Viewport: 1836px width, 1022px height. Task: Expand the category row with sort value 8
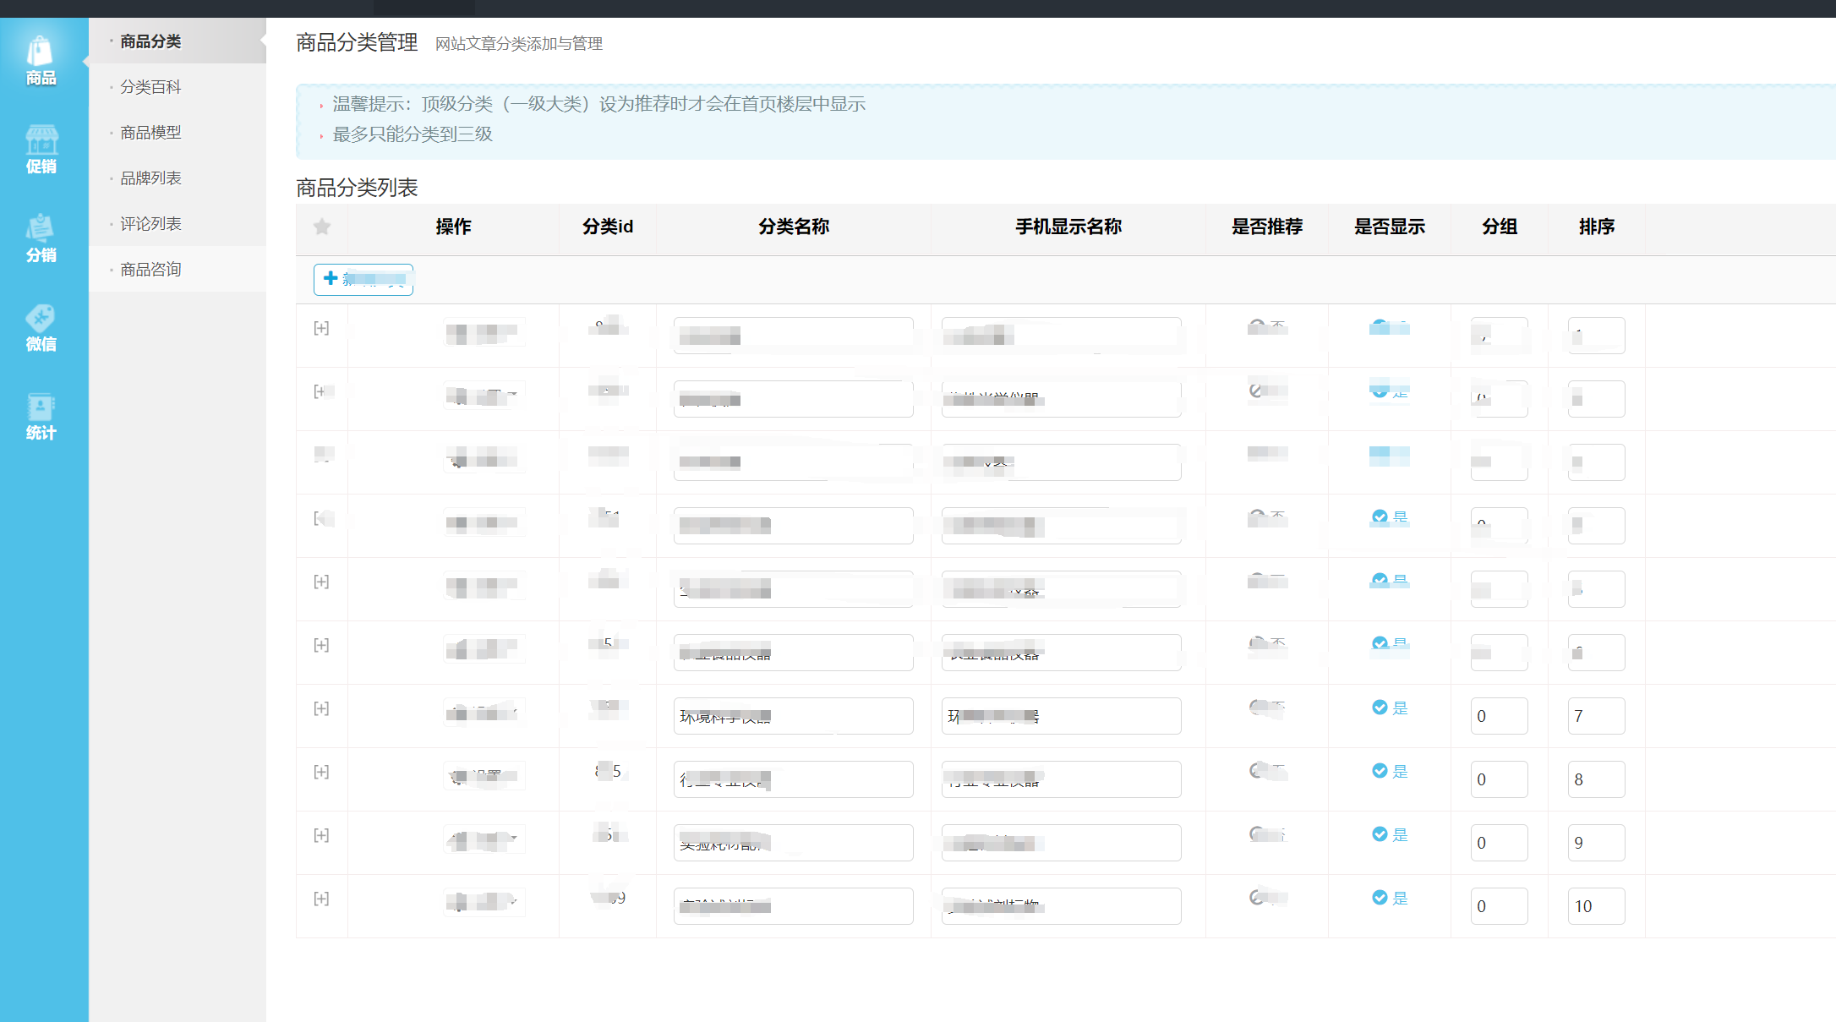point(321,772)
